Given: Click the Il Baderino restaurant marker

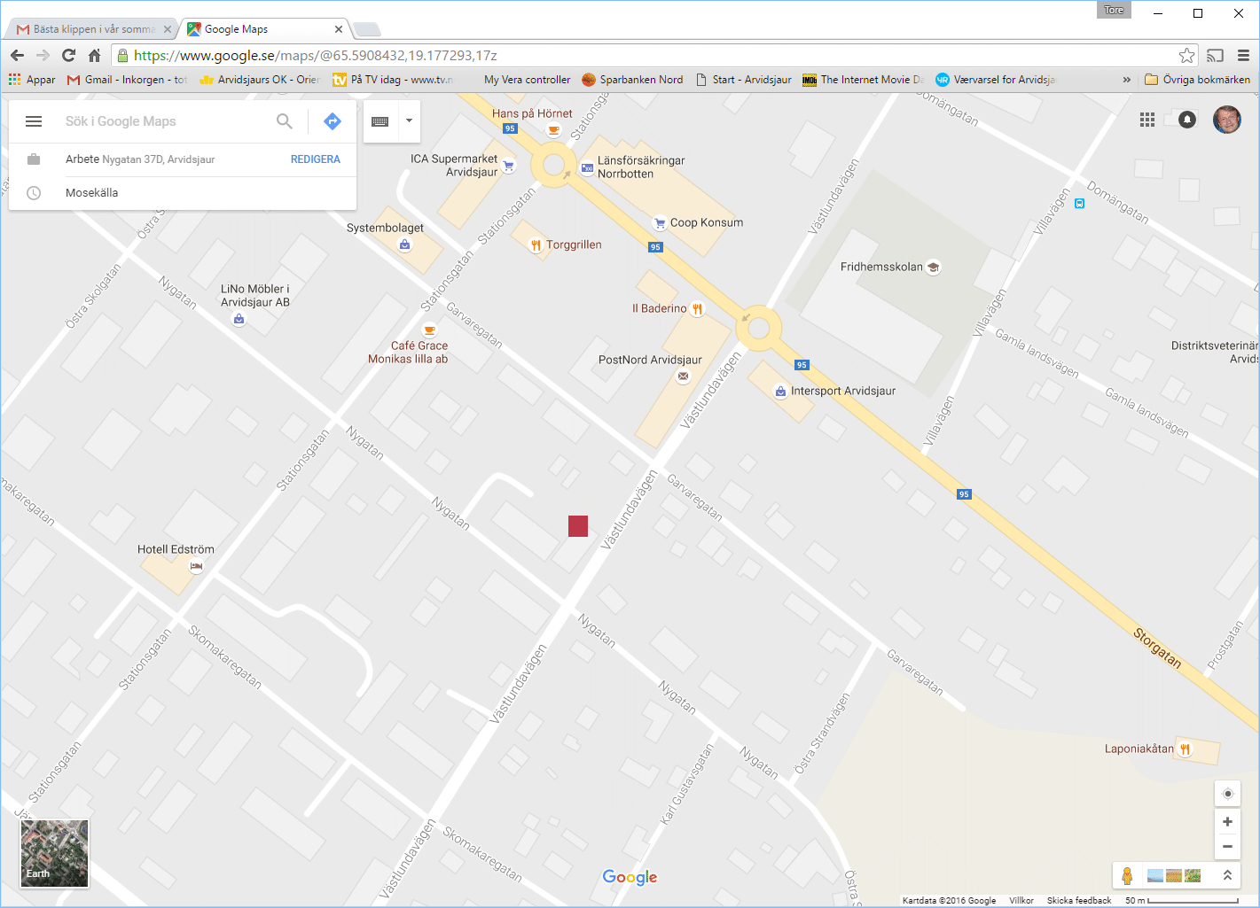Looking at the screenshot, I should coord(698,309).
